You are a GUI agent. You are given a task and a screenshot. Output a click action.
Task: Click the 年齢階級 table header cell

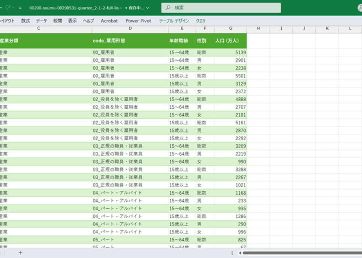[x=182, y=41]
